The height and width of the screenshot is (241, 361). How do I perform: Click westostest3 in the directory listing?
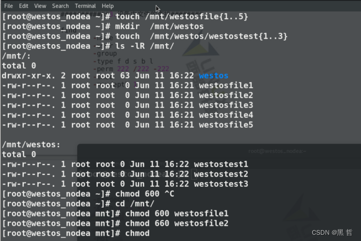click(x=221, y=184)
